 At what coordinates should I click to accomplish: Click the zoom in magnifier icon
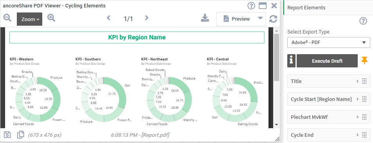(x=51, y=18)
